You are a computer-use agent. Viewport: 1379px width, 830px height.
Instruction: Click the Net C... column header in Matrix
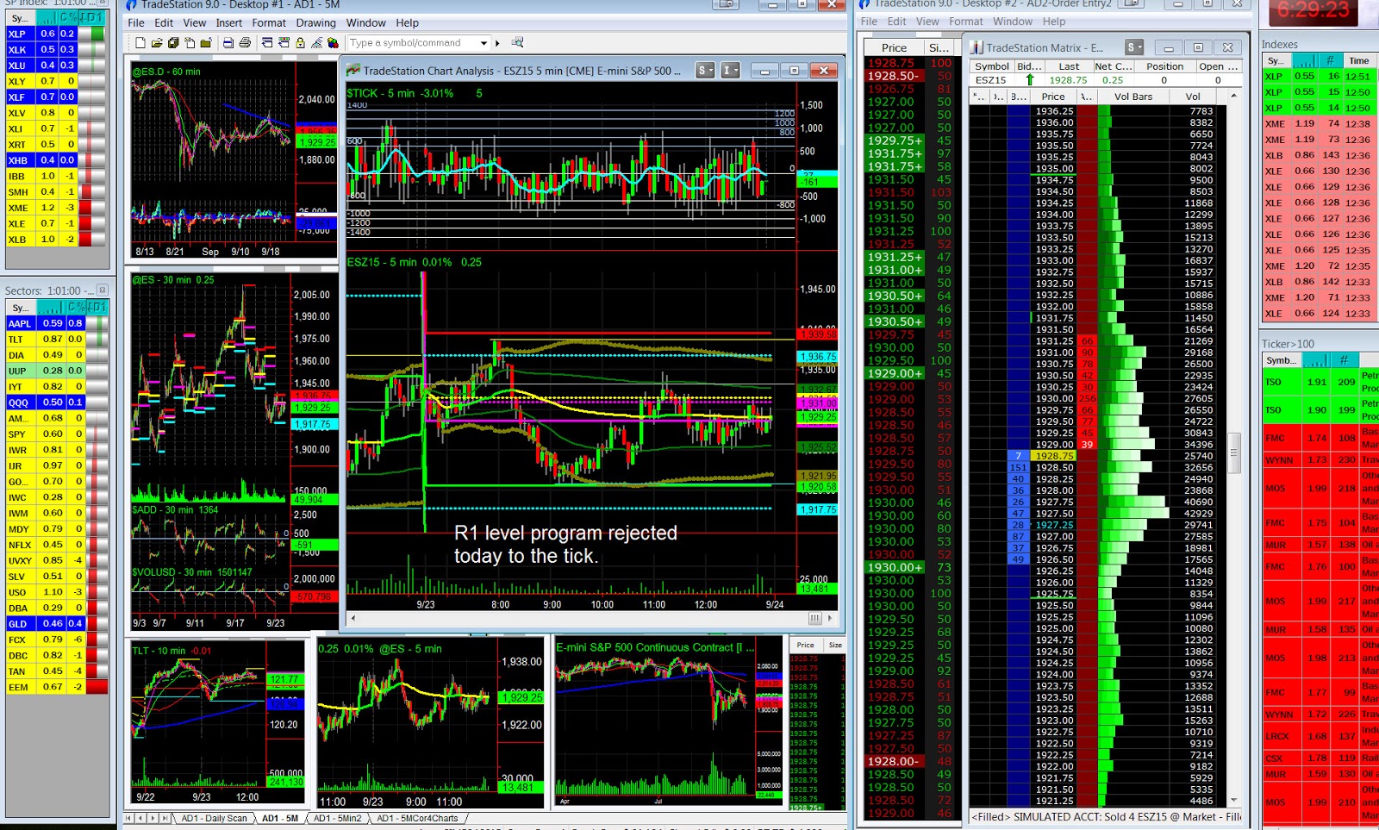tap(1113, 66)
